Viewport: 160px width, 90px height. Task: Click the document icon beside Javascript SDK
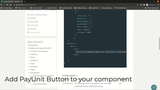pos(28,32)
